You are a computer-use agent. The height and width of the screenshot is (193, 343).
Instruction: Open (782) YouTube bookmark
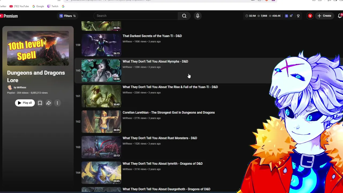19,6
